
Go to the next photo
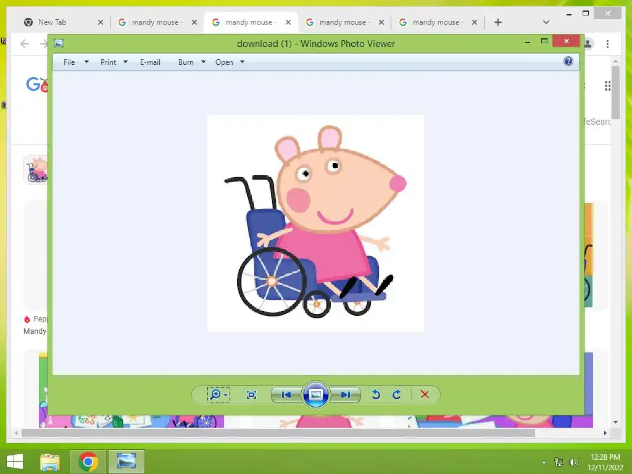(x=346, y=394)
